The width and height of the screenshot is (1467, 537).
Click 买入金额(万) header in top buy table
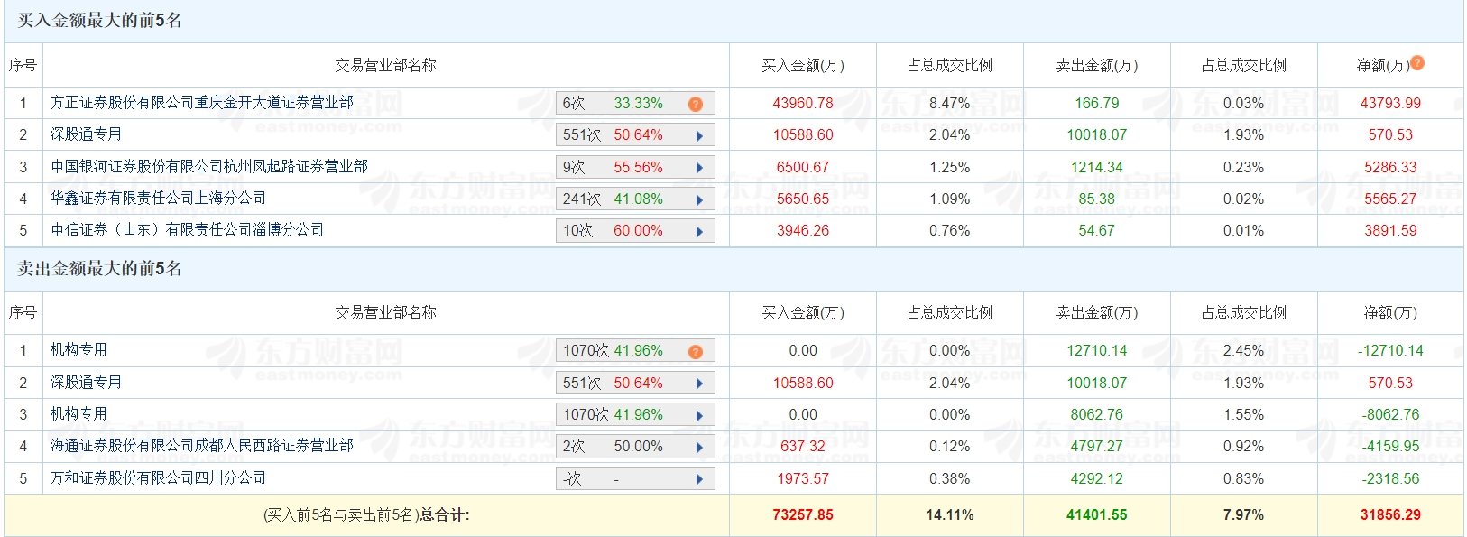point(802,66)
